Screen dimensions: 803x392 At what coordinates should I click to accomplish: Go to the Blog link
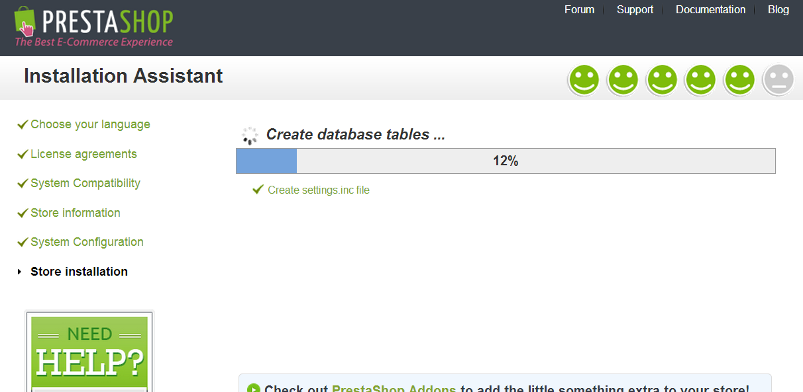click(778, 10)
